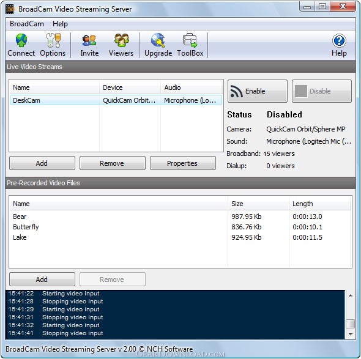Image resolution: width=361 pixels, height=359 pixels.
Task: Click the 15:41:32 Starting video input entry
Action: click(54, 325)
